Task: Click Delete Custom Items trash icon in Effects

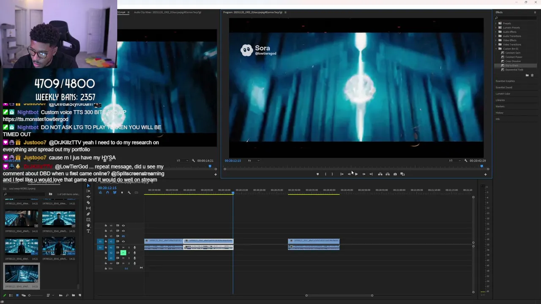Action: pyautogui.click(x=532, y=75)
